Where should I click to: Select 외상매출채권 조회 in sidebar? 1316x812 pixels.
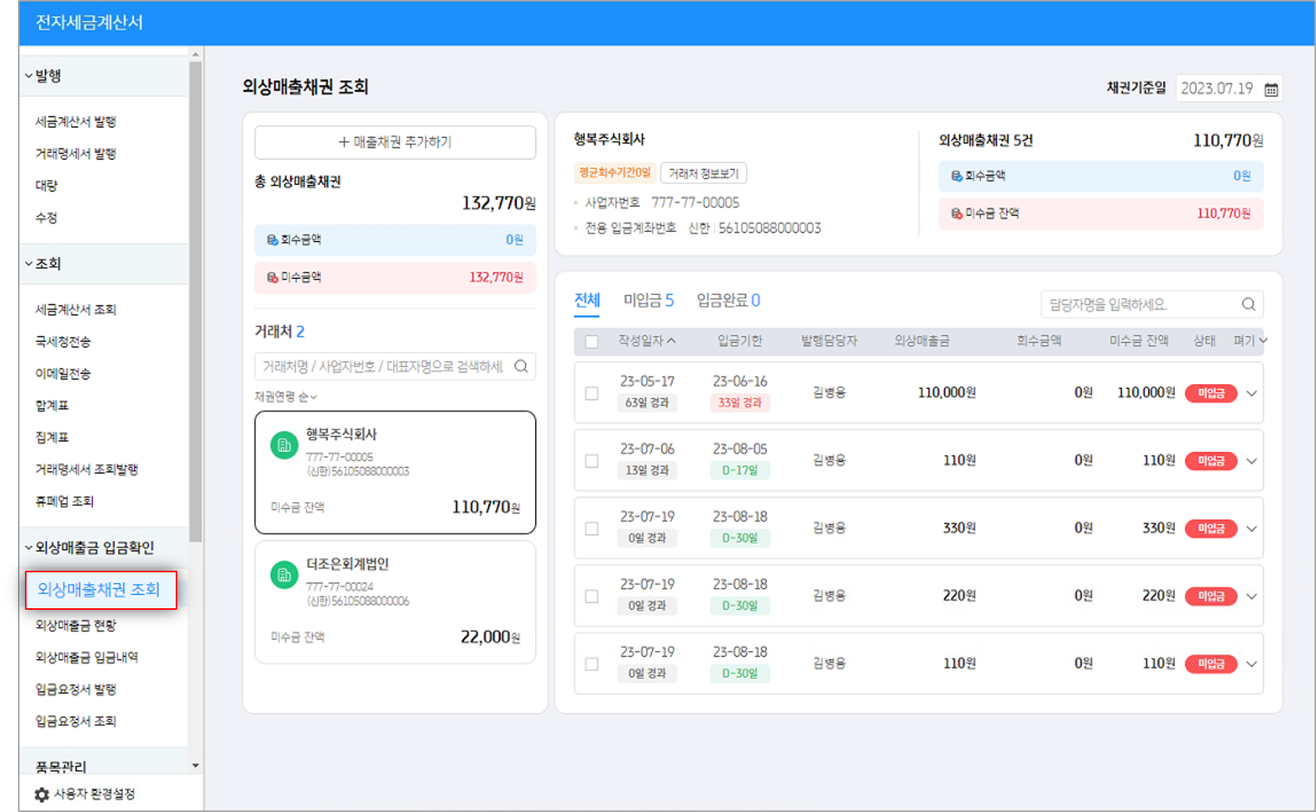pyautogui.click(x=100, y=589)
